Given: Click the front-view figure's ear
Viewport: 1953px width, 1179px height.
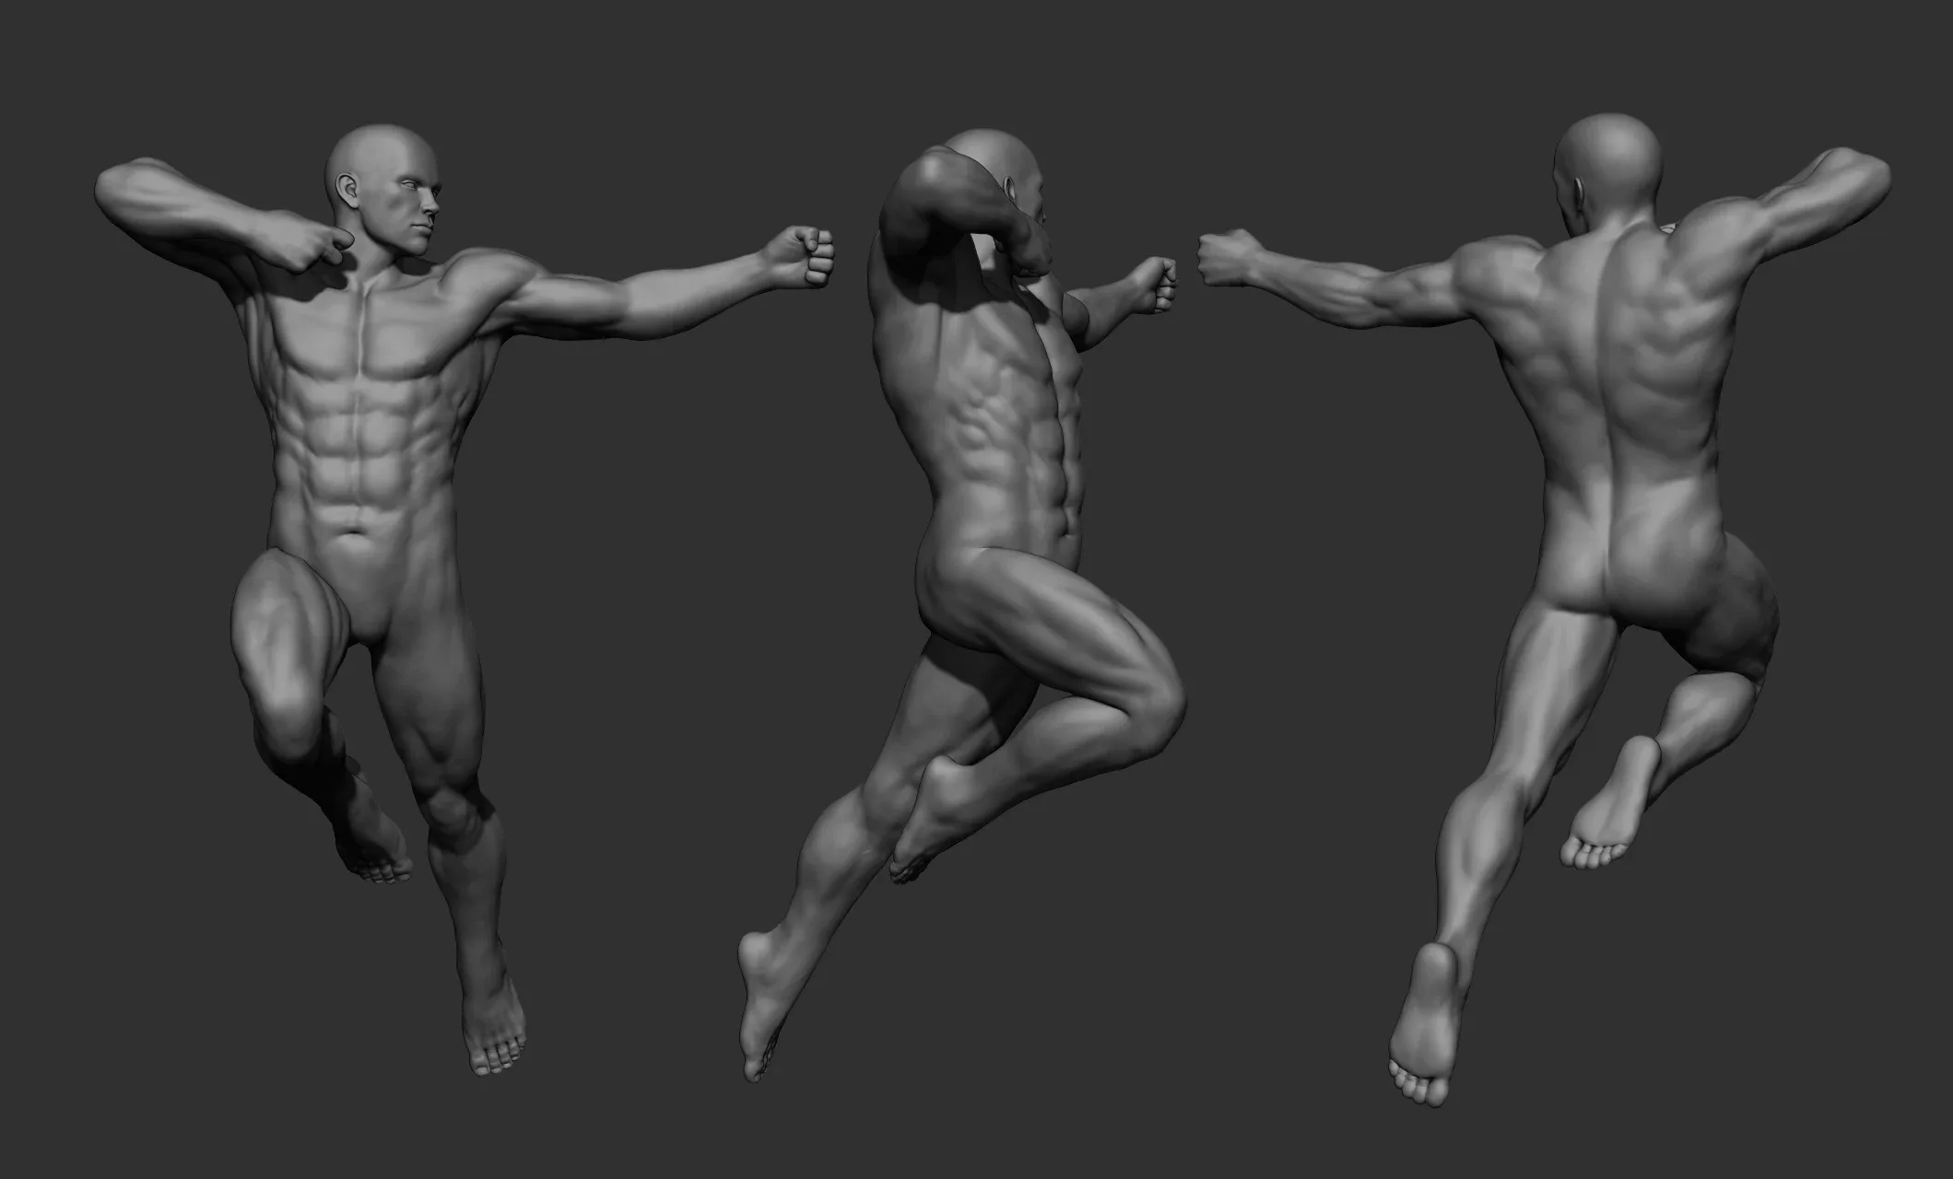Looking at the screenshot, I should point(349,191).
